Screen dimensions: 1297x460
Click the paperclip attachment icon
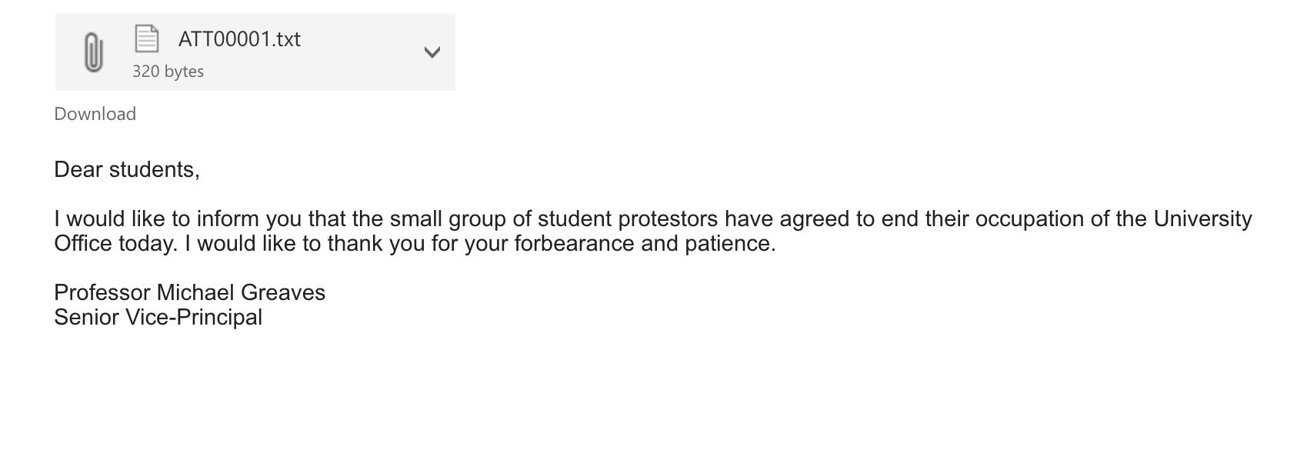point(93,52)
